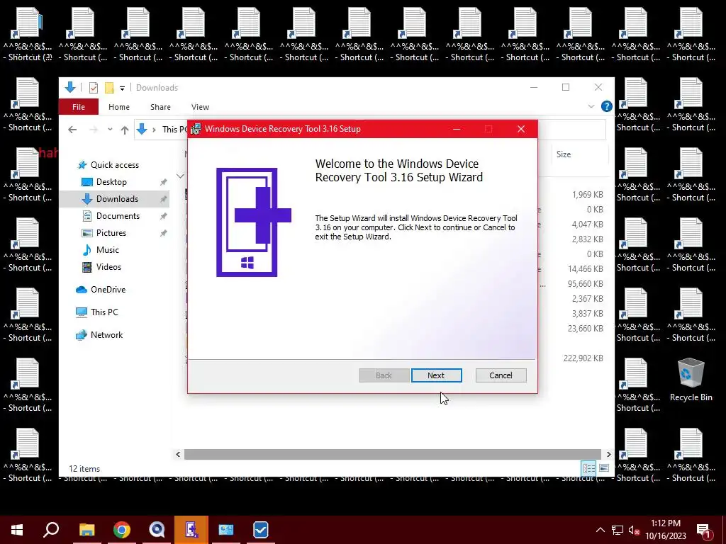This screenshot has width=726, height=544.
Task: Open the blue card app on taskbar
Action: [226, 530]
